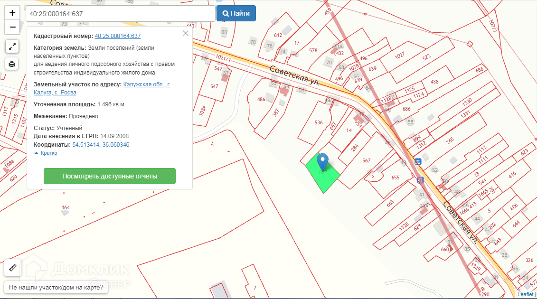Screen dimensions: 537x299
Task: Select parcel labeled 612 on map
Action: point(278,35)
